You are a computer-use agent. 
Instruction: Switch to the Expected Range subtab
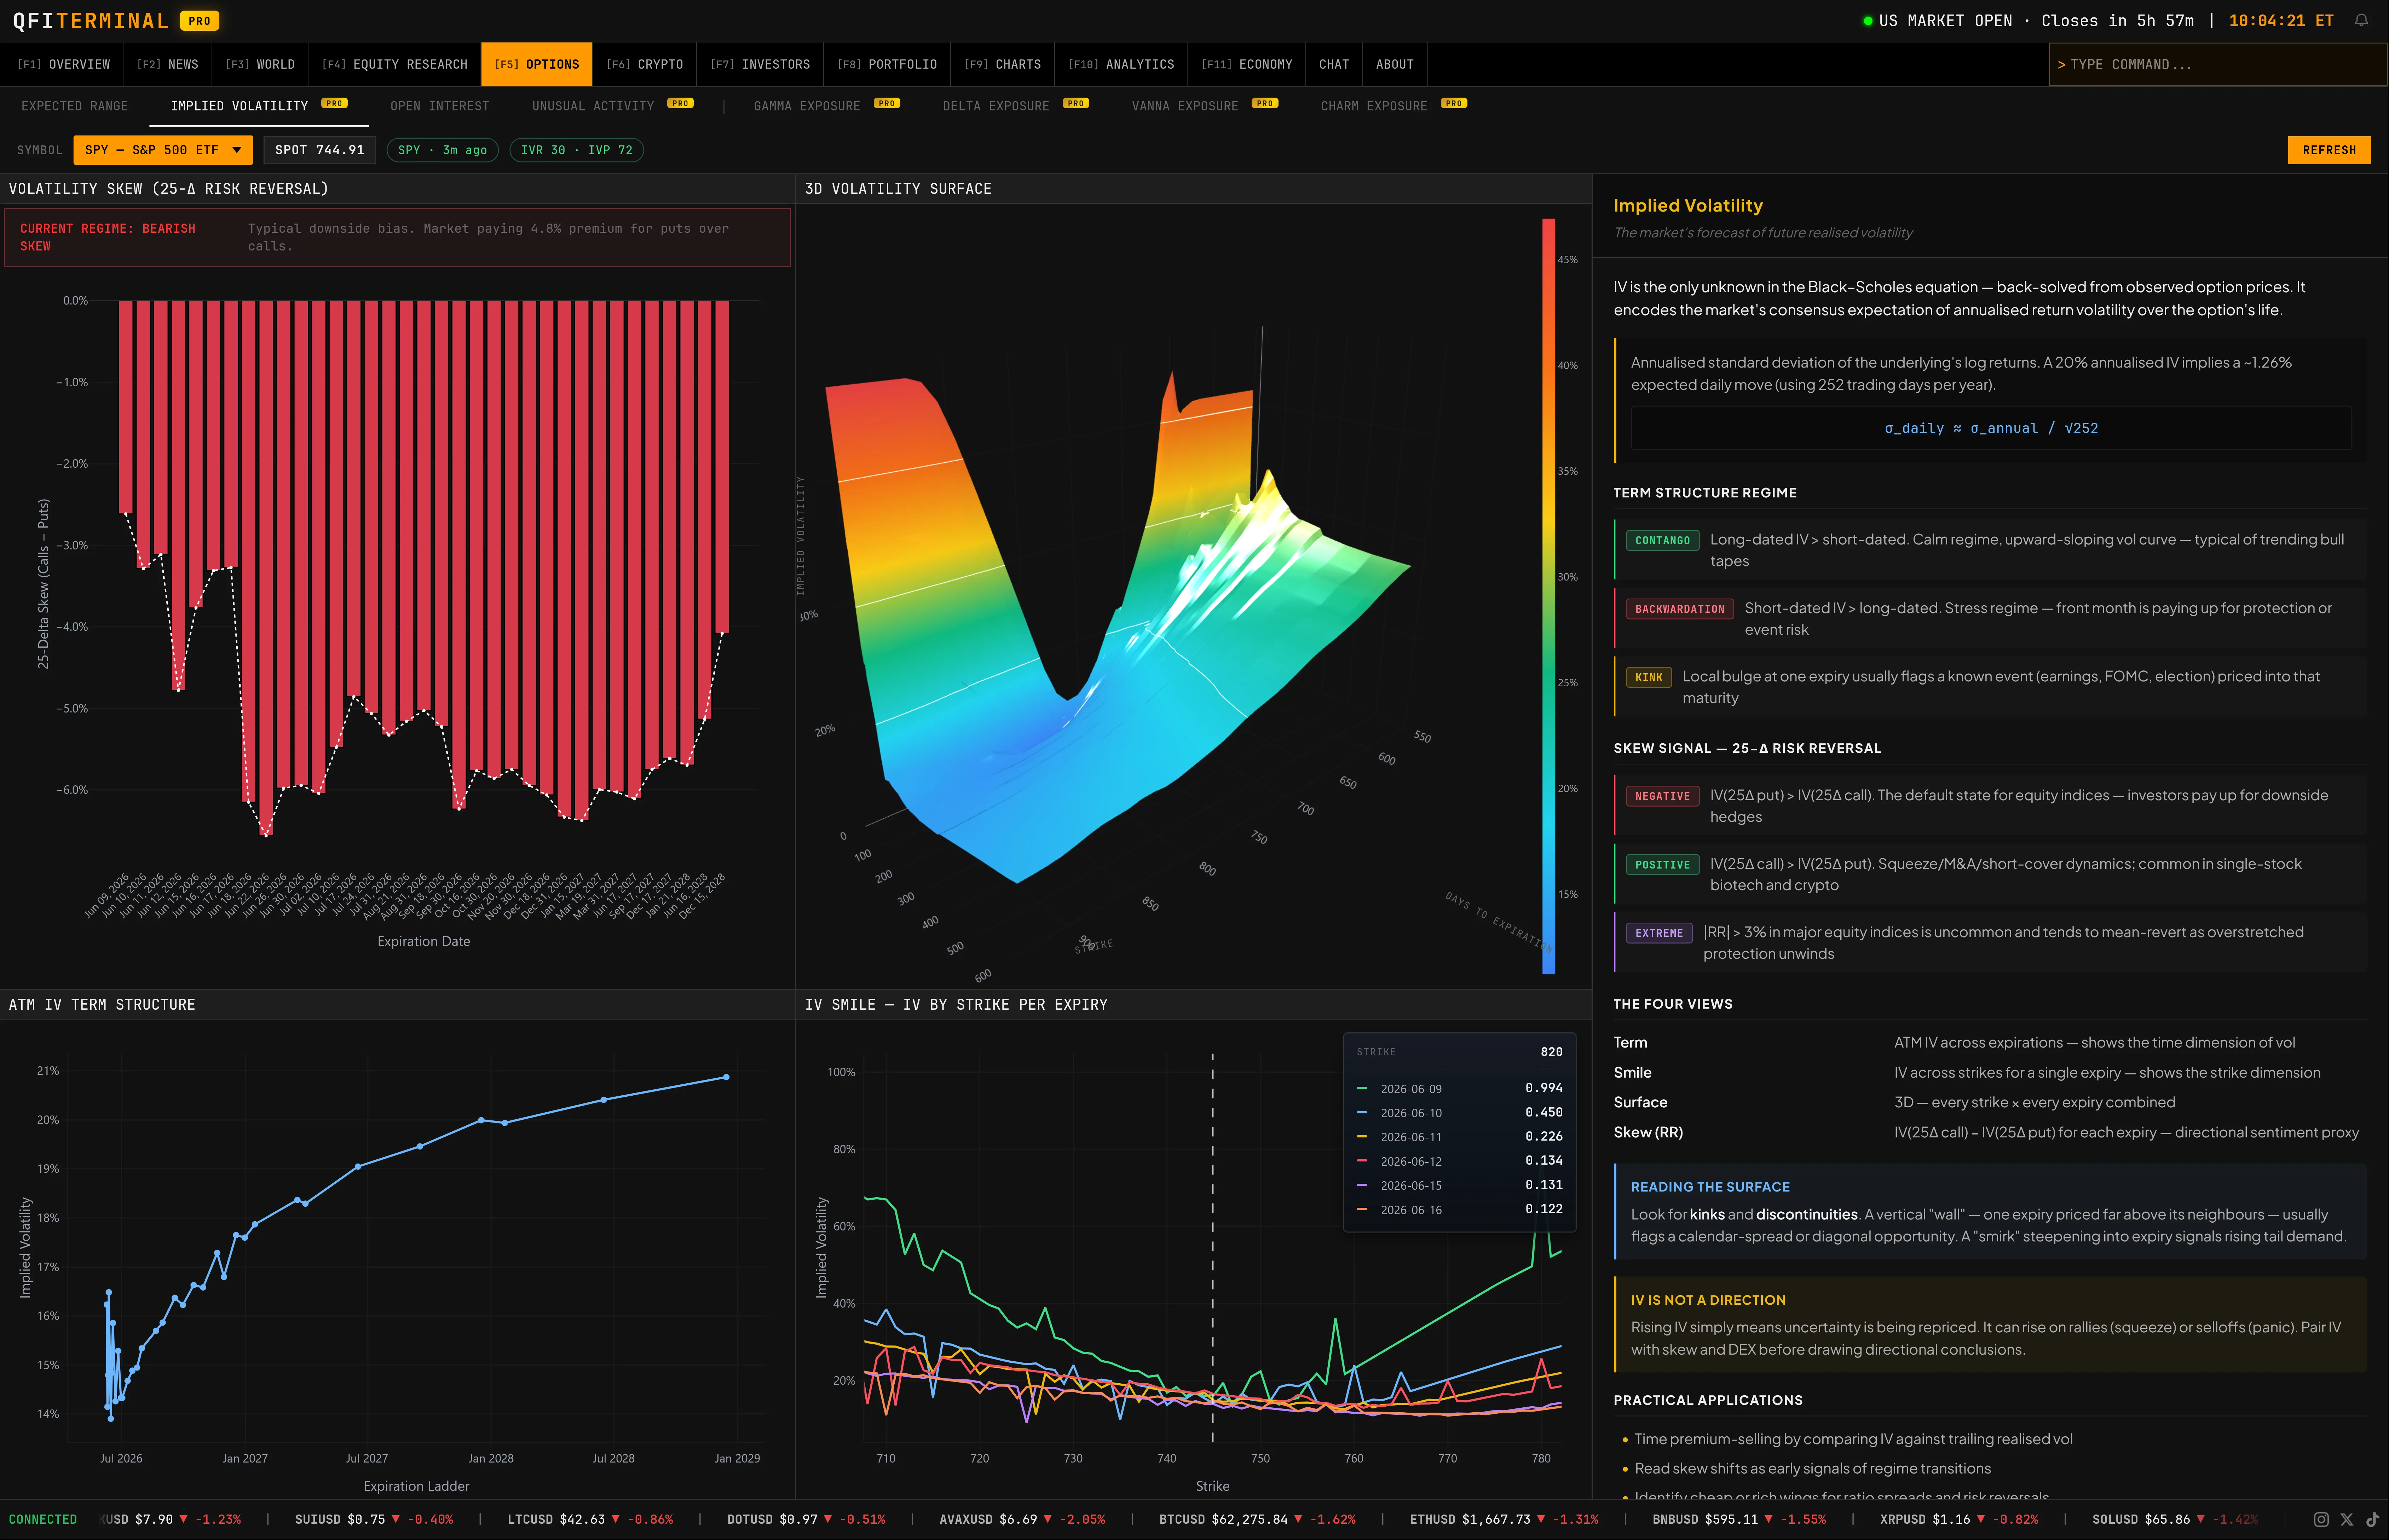click(75, 106)
